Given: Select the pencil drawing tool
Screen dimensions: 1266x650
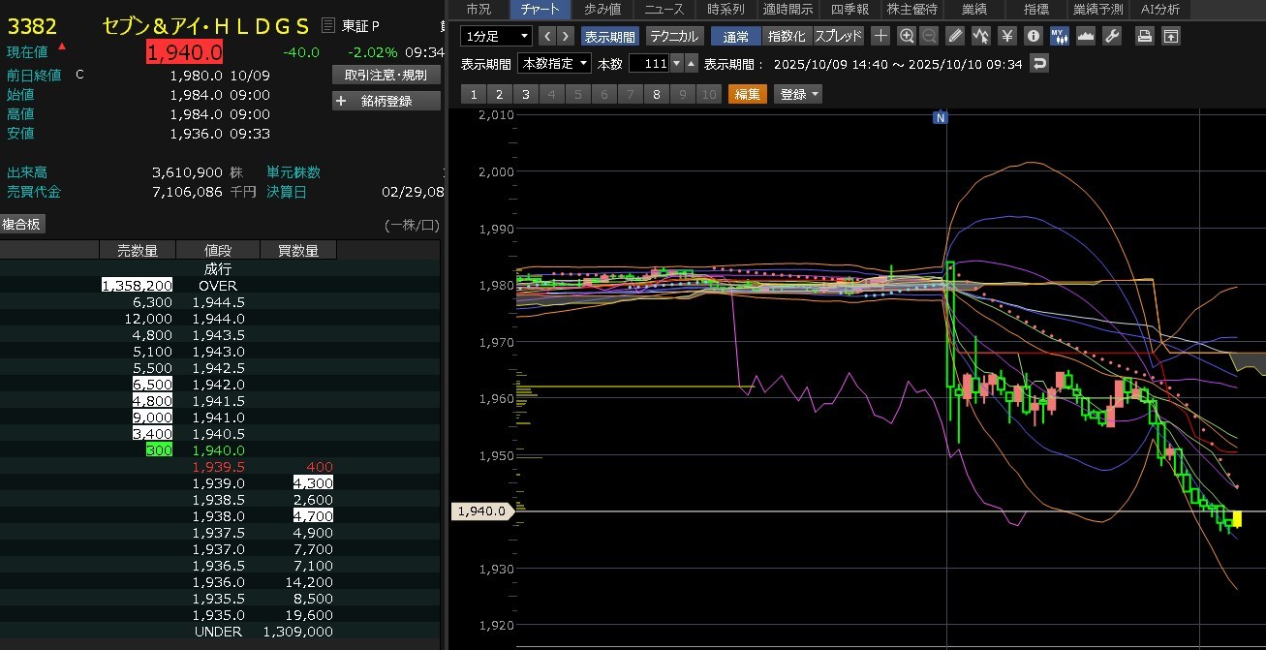Looking at the screenshot, I should pyautogui.click(x=955, y=37).
